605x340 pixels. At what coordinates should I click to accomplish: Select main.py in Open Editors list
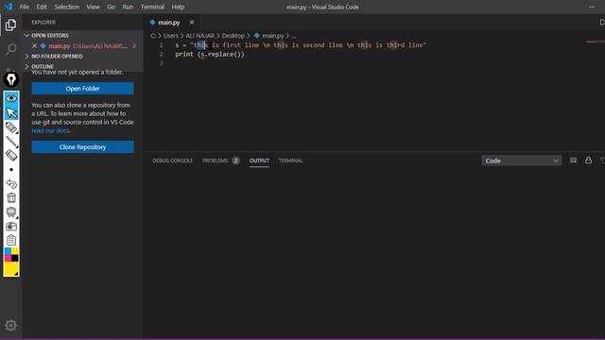pos(83,46)
